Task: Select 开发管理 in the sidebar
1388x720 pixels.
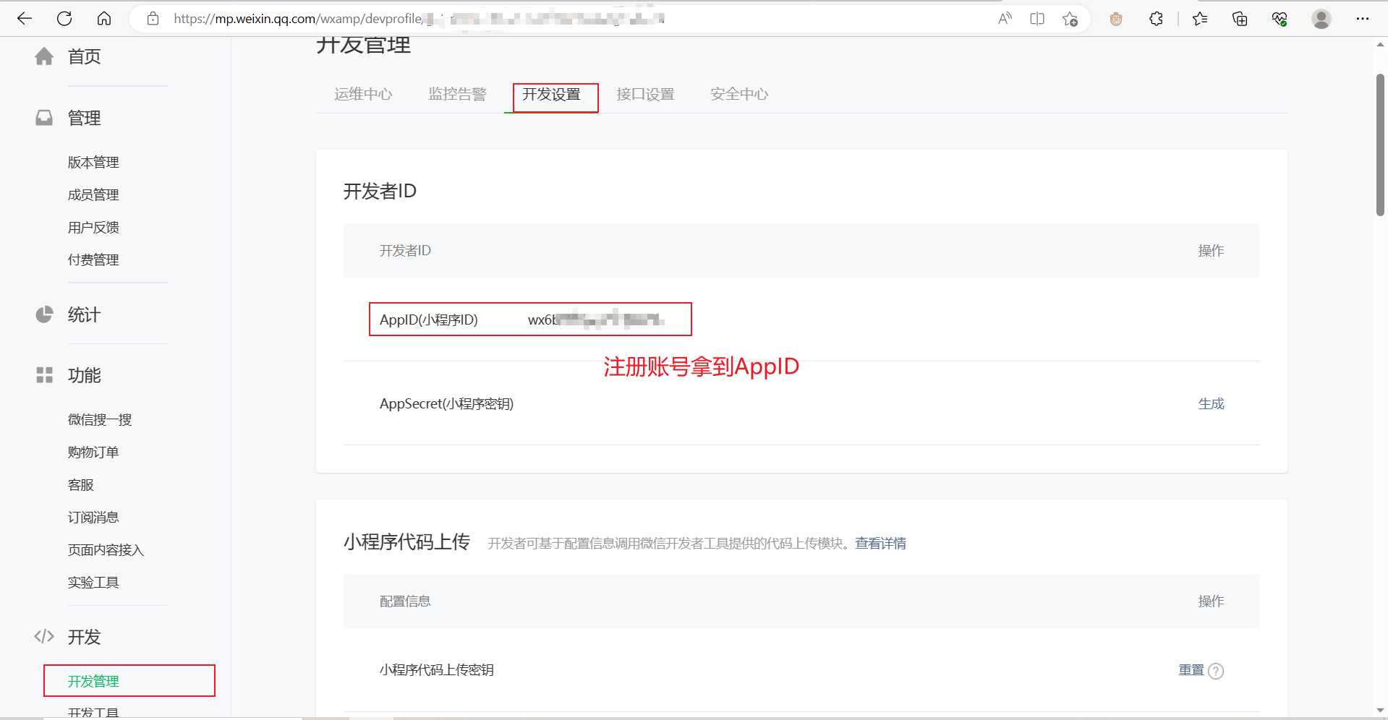Action: [x=93, y=681]
